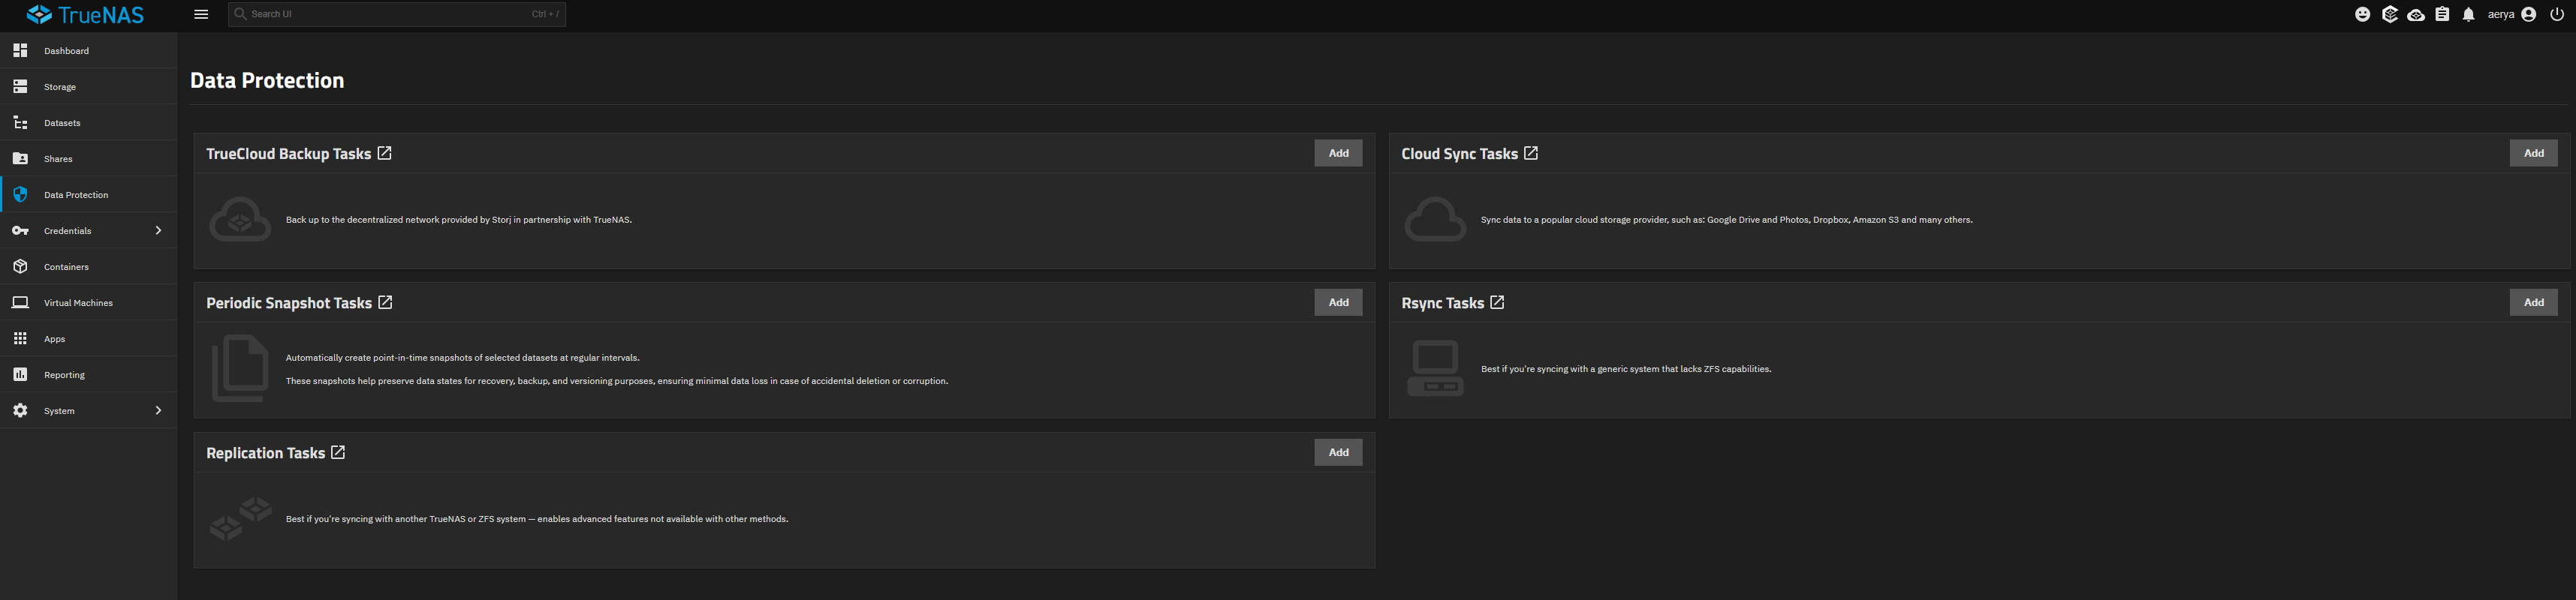2576x600 pixels.
Task: Toggle the sidebar hamburger menu
Action: pyautogui.click(x=201, y=15)
